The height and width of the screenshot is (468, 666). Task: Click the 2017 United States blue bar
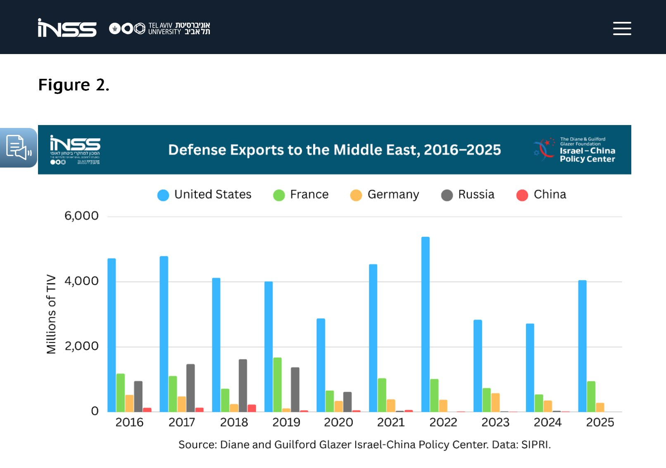coord(164,334)
